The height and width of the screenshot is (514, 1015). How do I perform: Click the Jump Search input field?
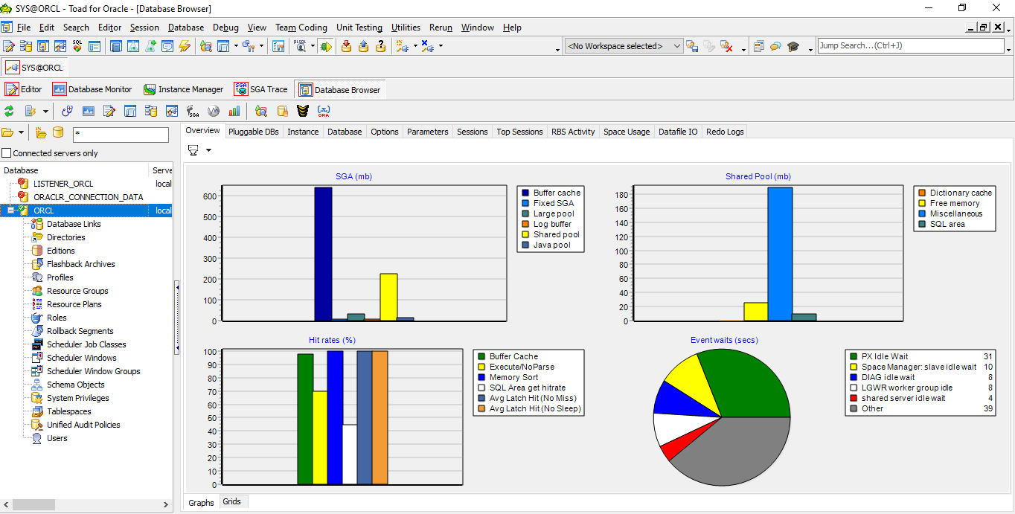coord(910,46)
